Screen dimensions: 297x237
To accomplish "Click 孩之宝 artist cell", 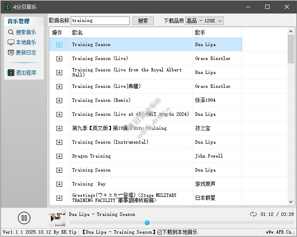I will 203,128.
